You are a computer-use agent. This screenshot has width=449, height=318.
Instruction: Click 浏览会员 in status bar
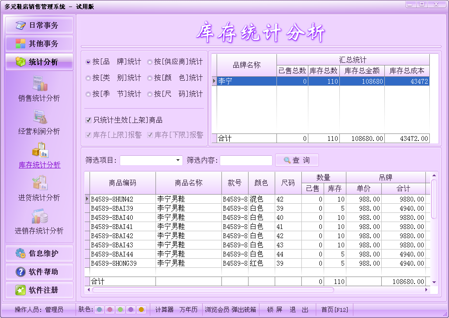click(x=217, y=309)
